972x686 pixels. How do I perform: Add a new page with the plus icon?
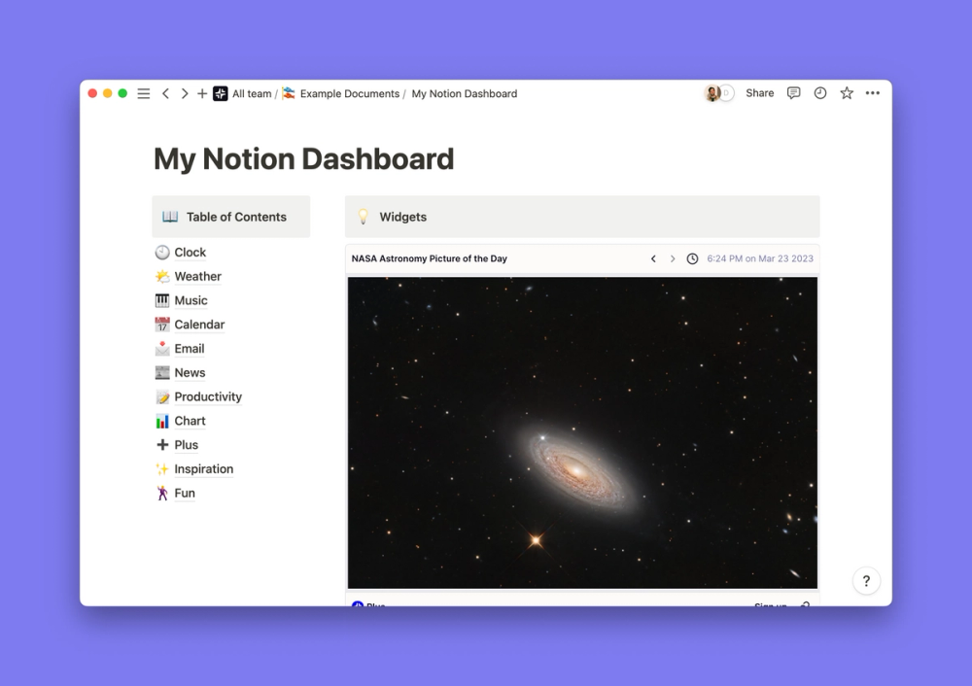click(x=202, y=93)
